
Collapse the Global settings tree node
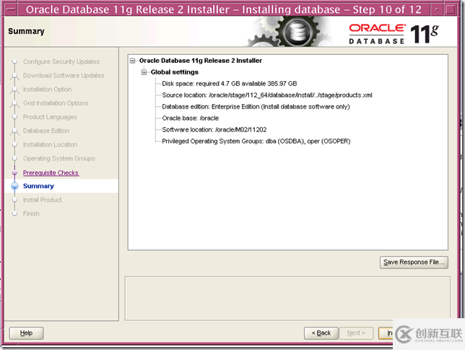tap(144, 72)
